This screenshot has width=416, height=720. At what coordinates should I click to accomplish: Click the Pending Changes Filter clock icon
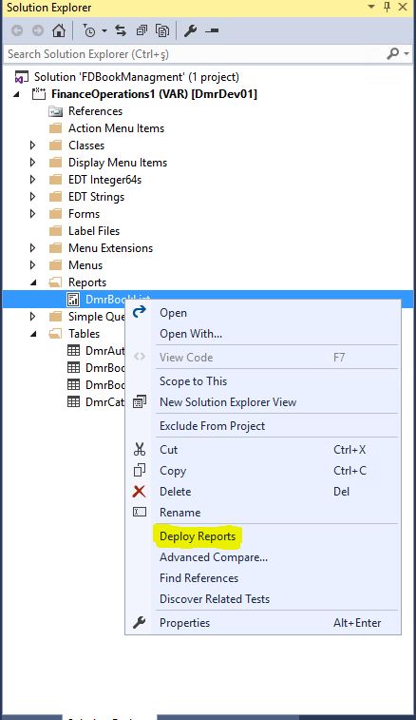(89, 30)
